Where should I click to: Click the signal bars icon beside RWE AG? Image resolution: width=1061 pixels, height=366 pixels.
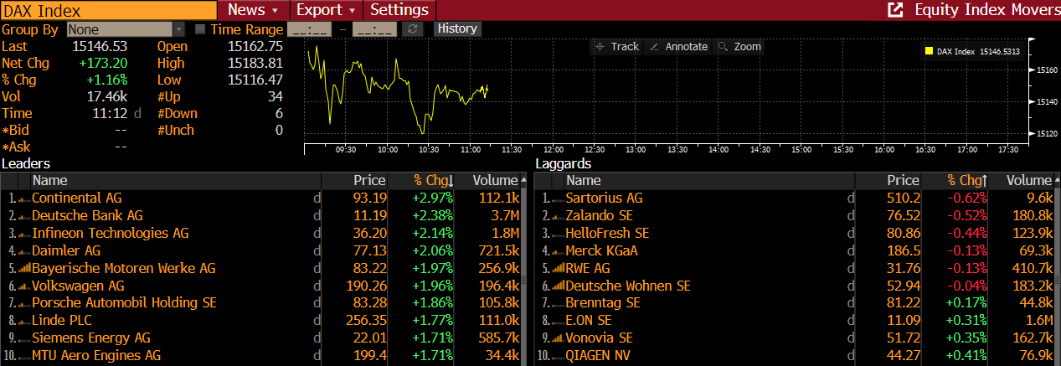558,269
